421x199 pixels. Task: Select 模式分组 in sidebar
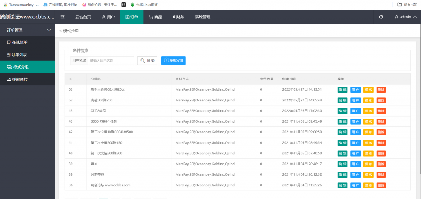(x=28, y=67)
